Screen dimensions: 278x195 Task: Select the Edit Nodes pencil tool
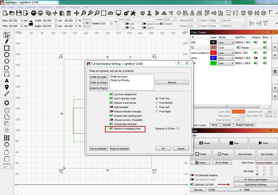[x=6, y=41]
